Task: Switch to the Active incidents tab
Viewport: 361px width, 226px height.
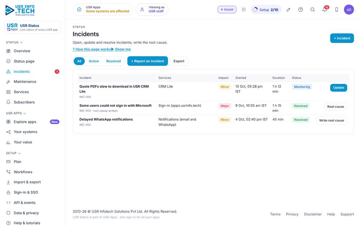Action: click(x=94, y=61)
